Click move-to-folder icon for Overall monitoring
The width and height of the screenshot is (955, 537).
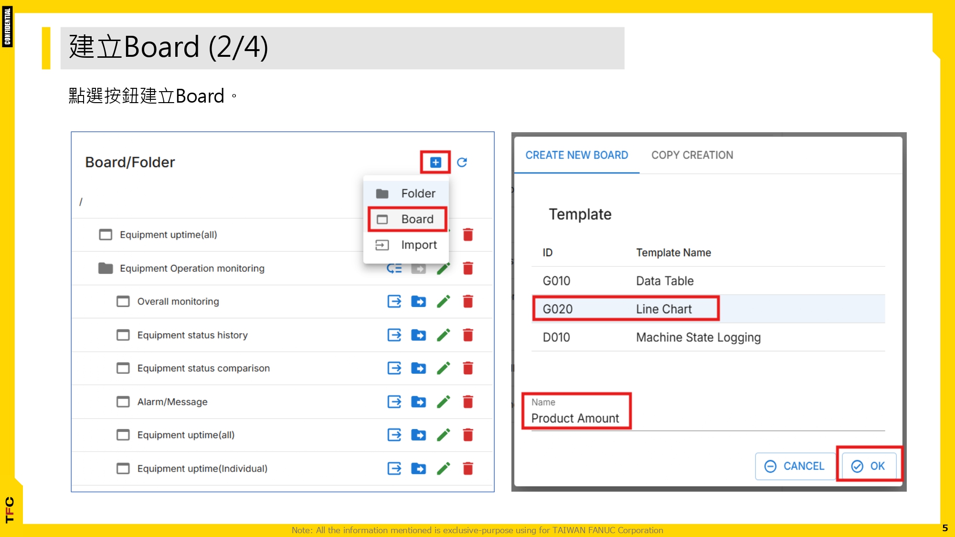[x=418, y=302]
